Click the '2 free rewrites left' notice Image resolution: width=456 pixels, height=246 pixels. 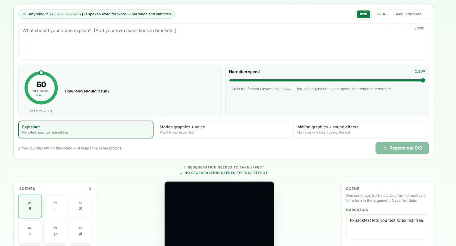pyautogui.click(x=70, y=148)
